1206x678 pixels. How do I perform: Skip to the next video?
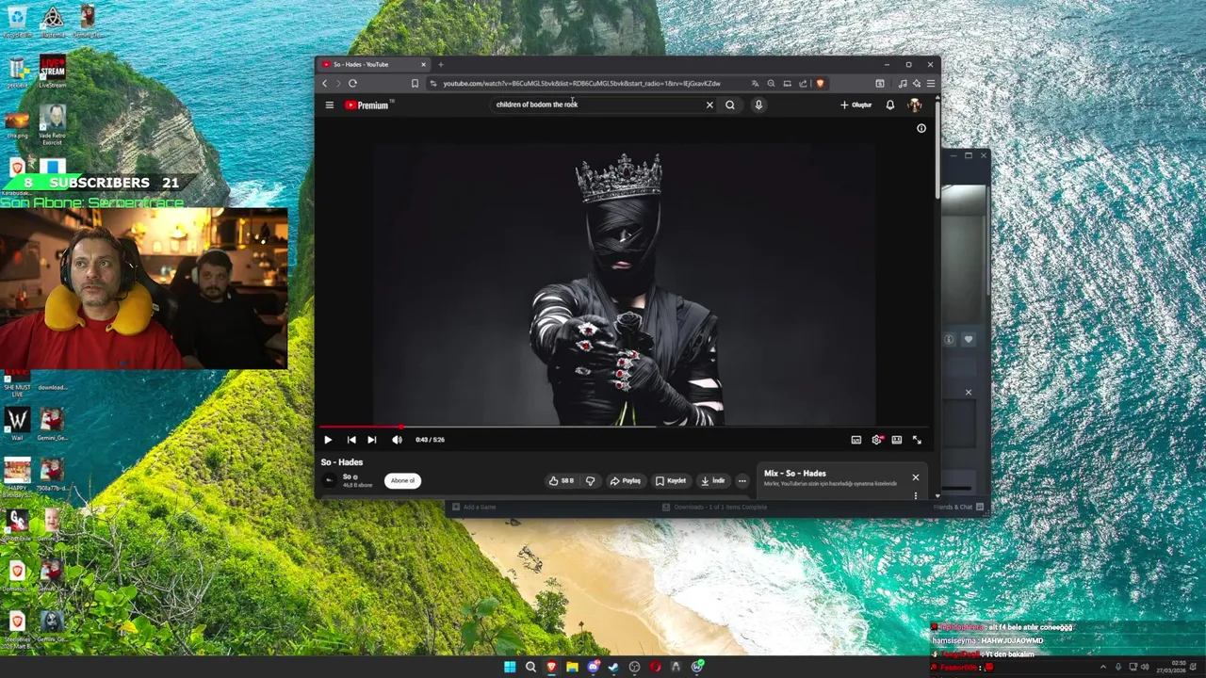point(372,440)
